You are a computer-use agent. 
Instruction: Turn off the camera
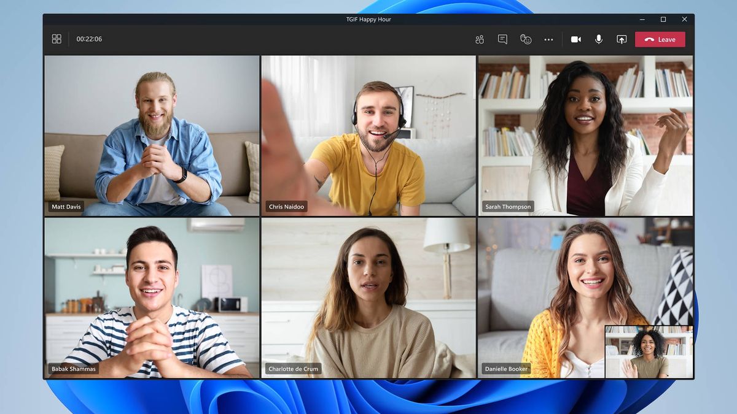click(575, 39)
